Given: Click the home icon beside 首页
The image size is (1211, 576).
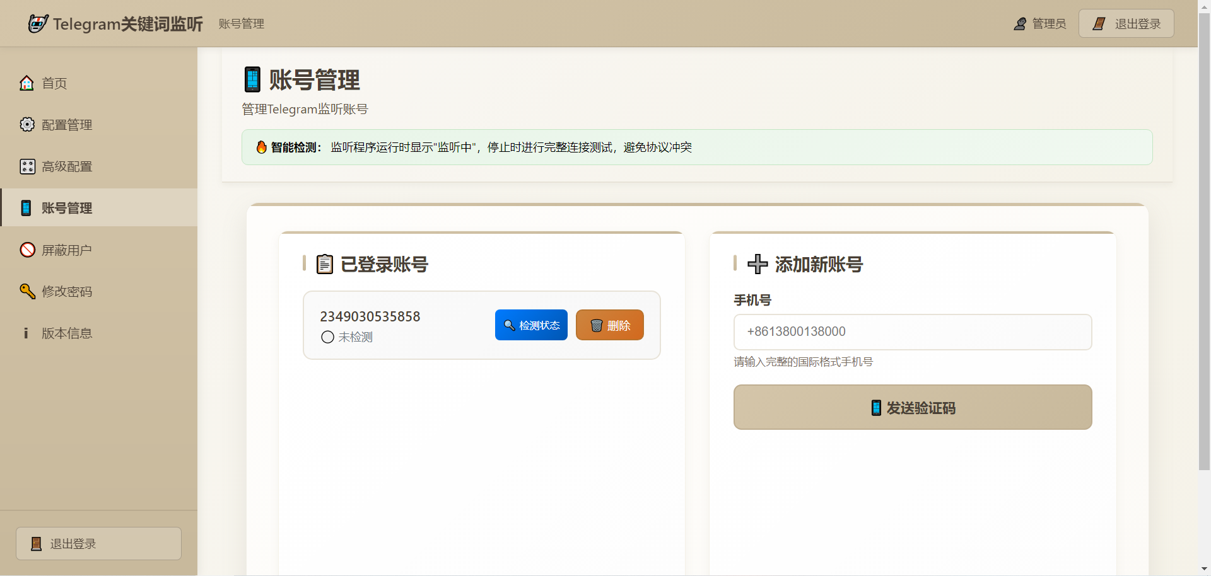Looking at the screenshot, I should point(26,83).
